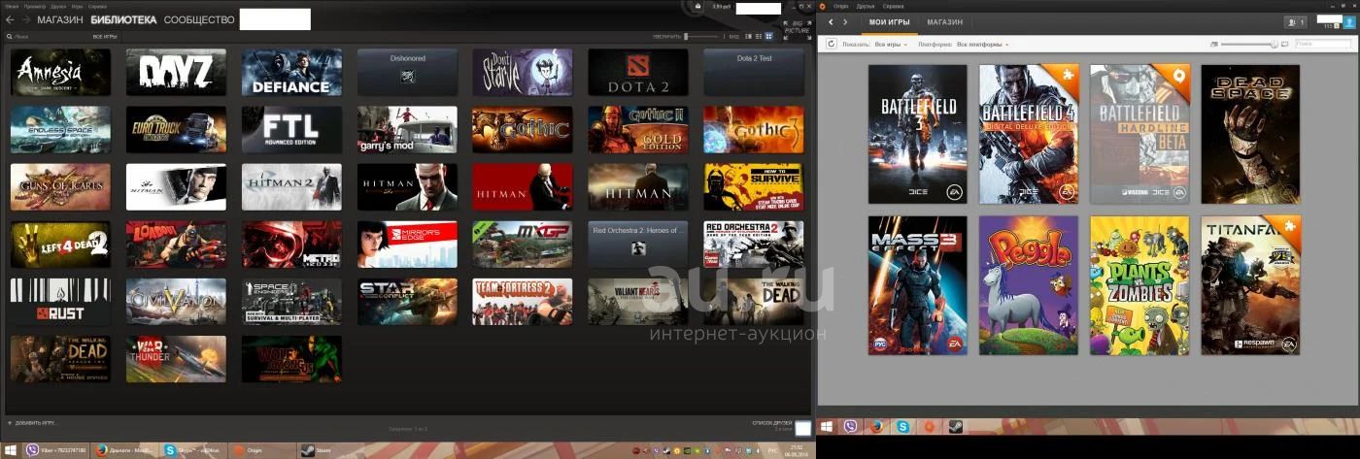This screenshot has height=459, width=1360.
Task: Select the Guns of Icarus tile
Action: tap(60, 187)
